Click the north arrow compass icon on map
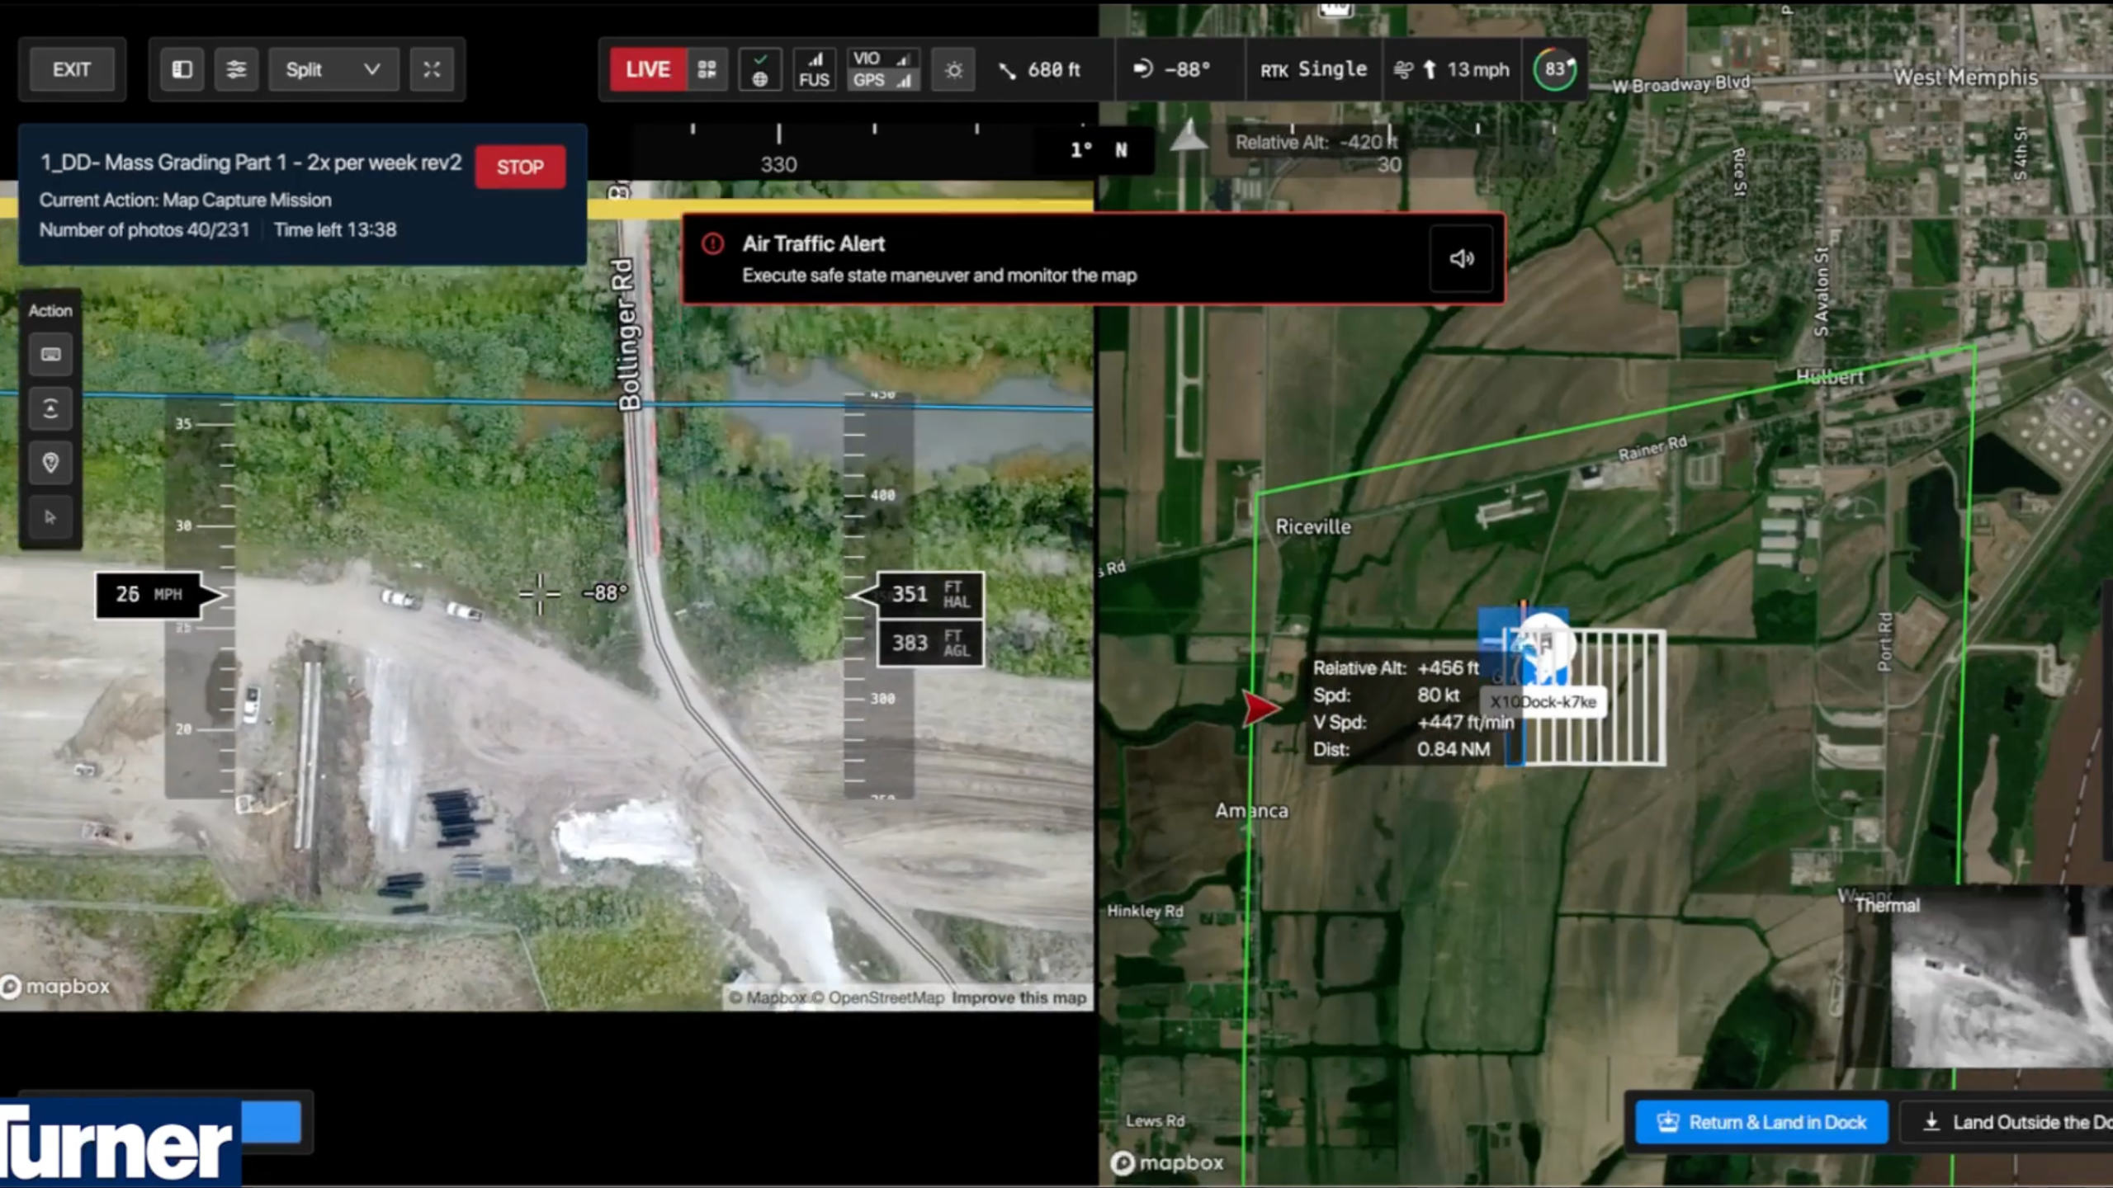This screenshot has width=2113, height=1188. click(x=1189, y=135)
